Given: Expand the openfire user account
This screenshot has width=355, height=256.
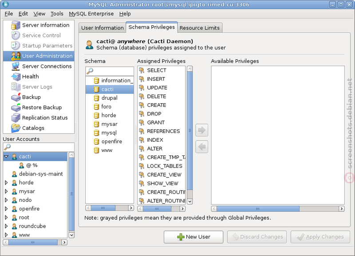Looking at the screenshot, I should point(6,209).
